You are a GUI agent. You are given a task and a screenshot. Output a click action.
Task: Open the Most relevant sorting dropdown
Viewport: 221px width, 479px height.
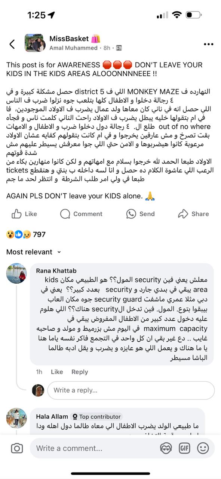(x=30, y=252)
